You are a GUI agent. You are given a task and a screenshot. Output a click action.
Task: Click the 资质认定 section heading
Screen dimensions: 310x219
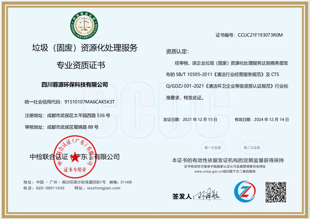177,52
